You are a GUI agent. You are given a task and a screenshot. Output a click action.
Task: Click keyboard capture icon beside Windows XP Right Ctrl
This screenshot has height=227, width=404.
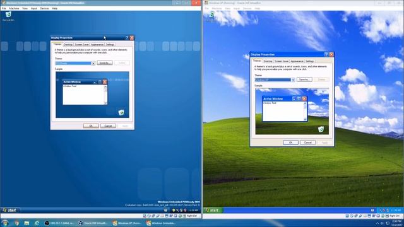[387, 216]
